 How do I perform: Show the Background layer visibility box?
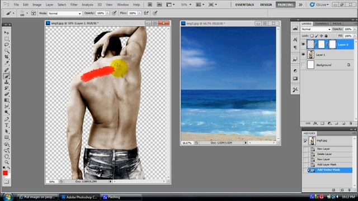click(303, 65)
